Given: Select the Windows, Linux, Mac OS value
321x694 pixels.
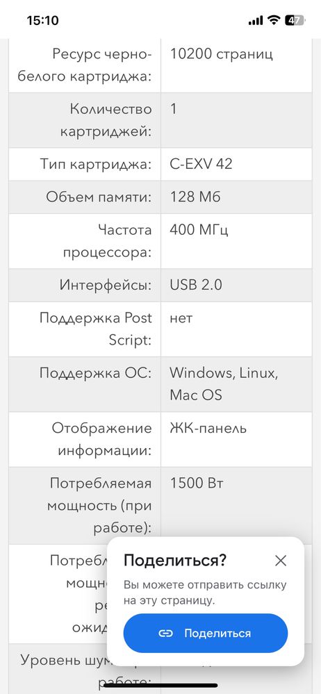Looking at the screenshot, I should pyautogui.click(x=224, y=383).
